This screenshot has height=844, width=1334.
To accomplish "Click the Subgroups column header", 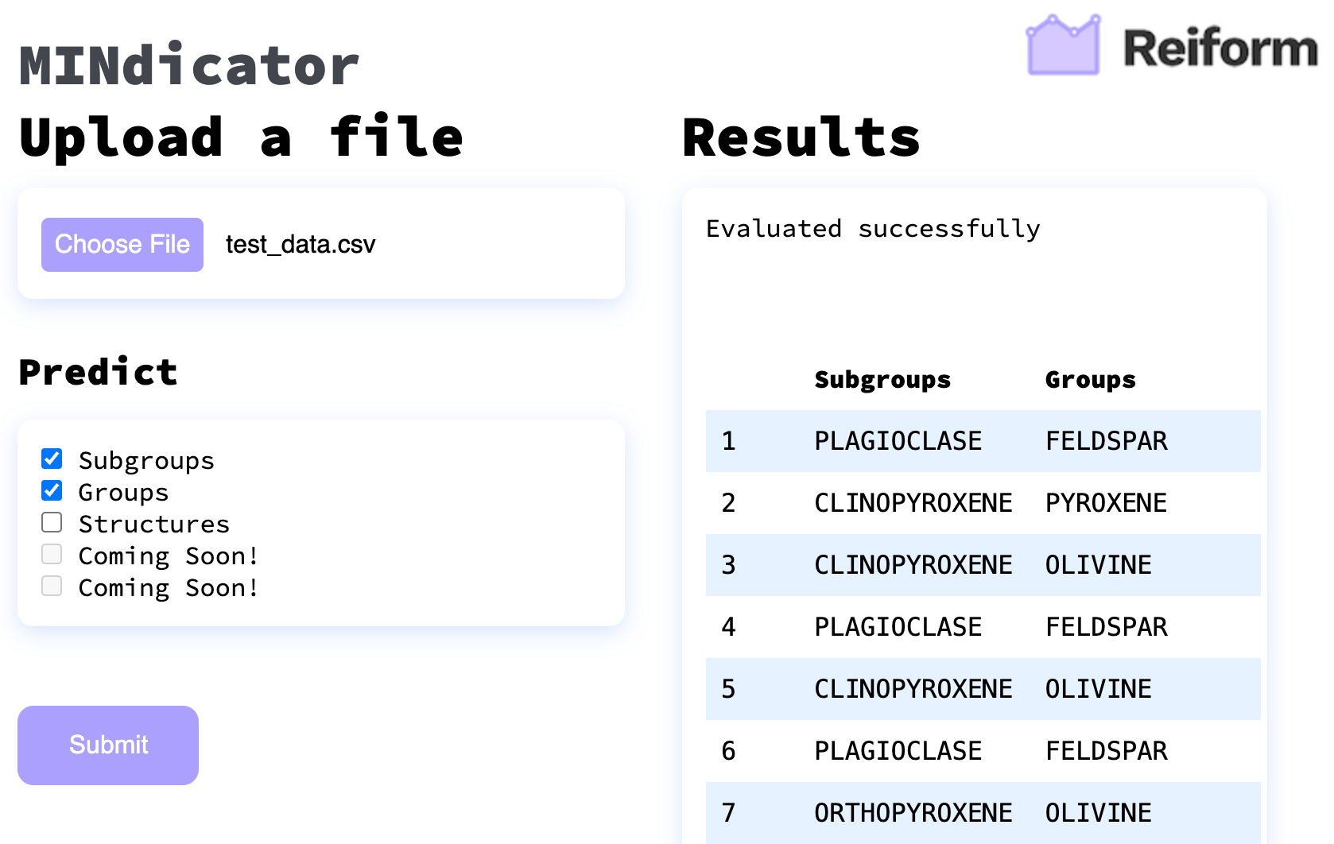I will (x=882, y=380).
